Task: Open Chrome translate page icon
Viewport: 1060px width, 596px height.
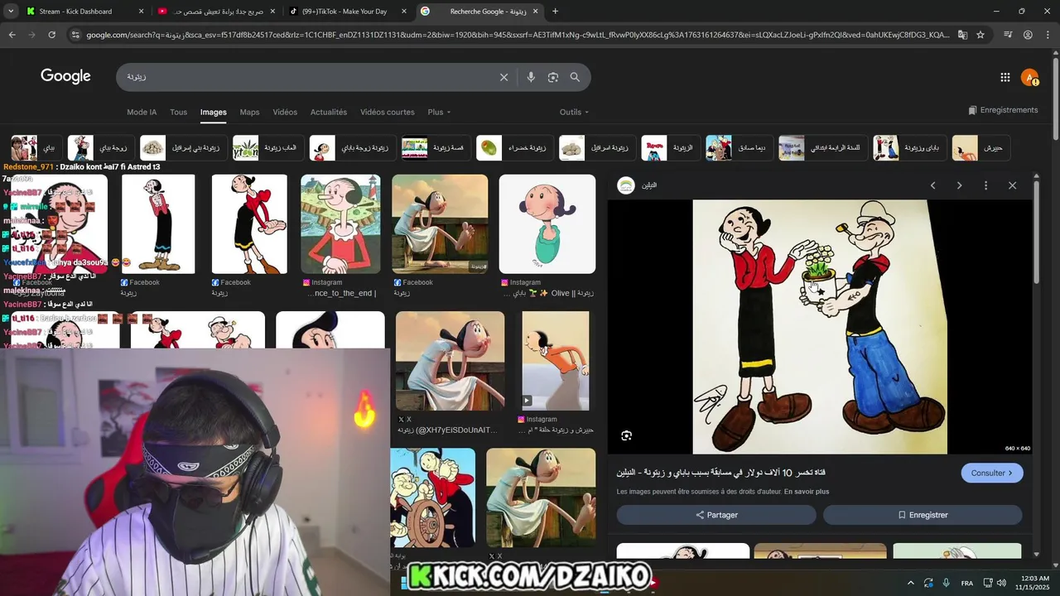Action: click(x=962, y=35)
